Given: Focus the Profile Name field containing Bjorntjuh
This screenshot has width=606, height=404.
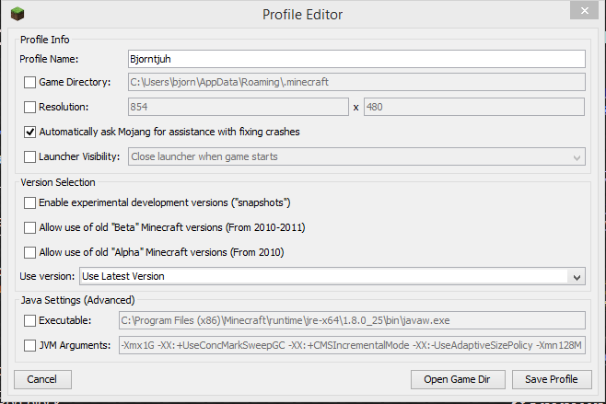Looking at the screenshot, I should coord(356,59).
